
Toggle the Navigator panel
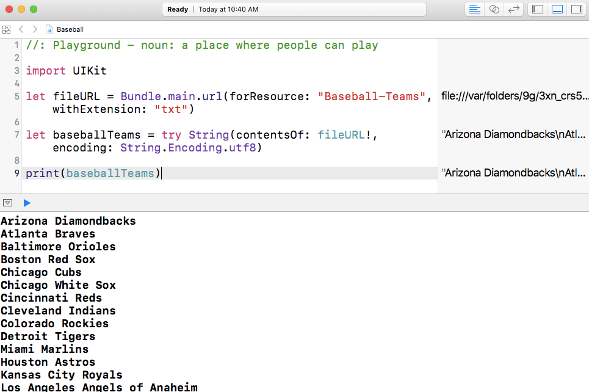click(x=538, y=9)
